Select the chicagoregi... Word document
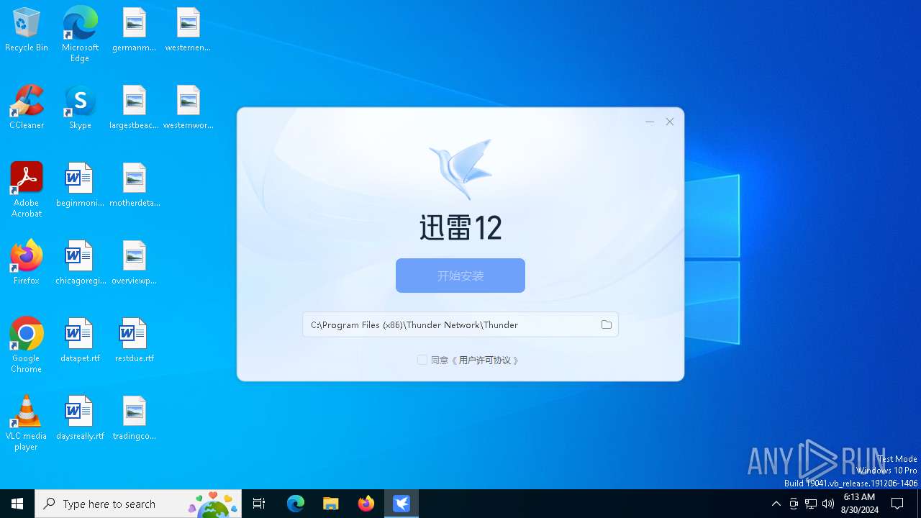The height and width of the screenshot is (518, 921). tap(80, 263)
